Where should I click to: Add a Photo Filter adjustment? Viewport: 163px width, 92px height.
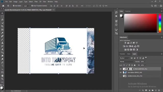(x=132, y=46)
